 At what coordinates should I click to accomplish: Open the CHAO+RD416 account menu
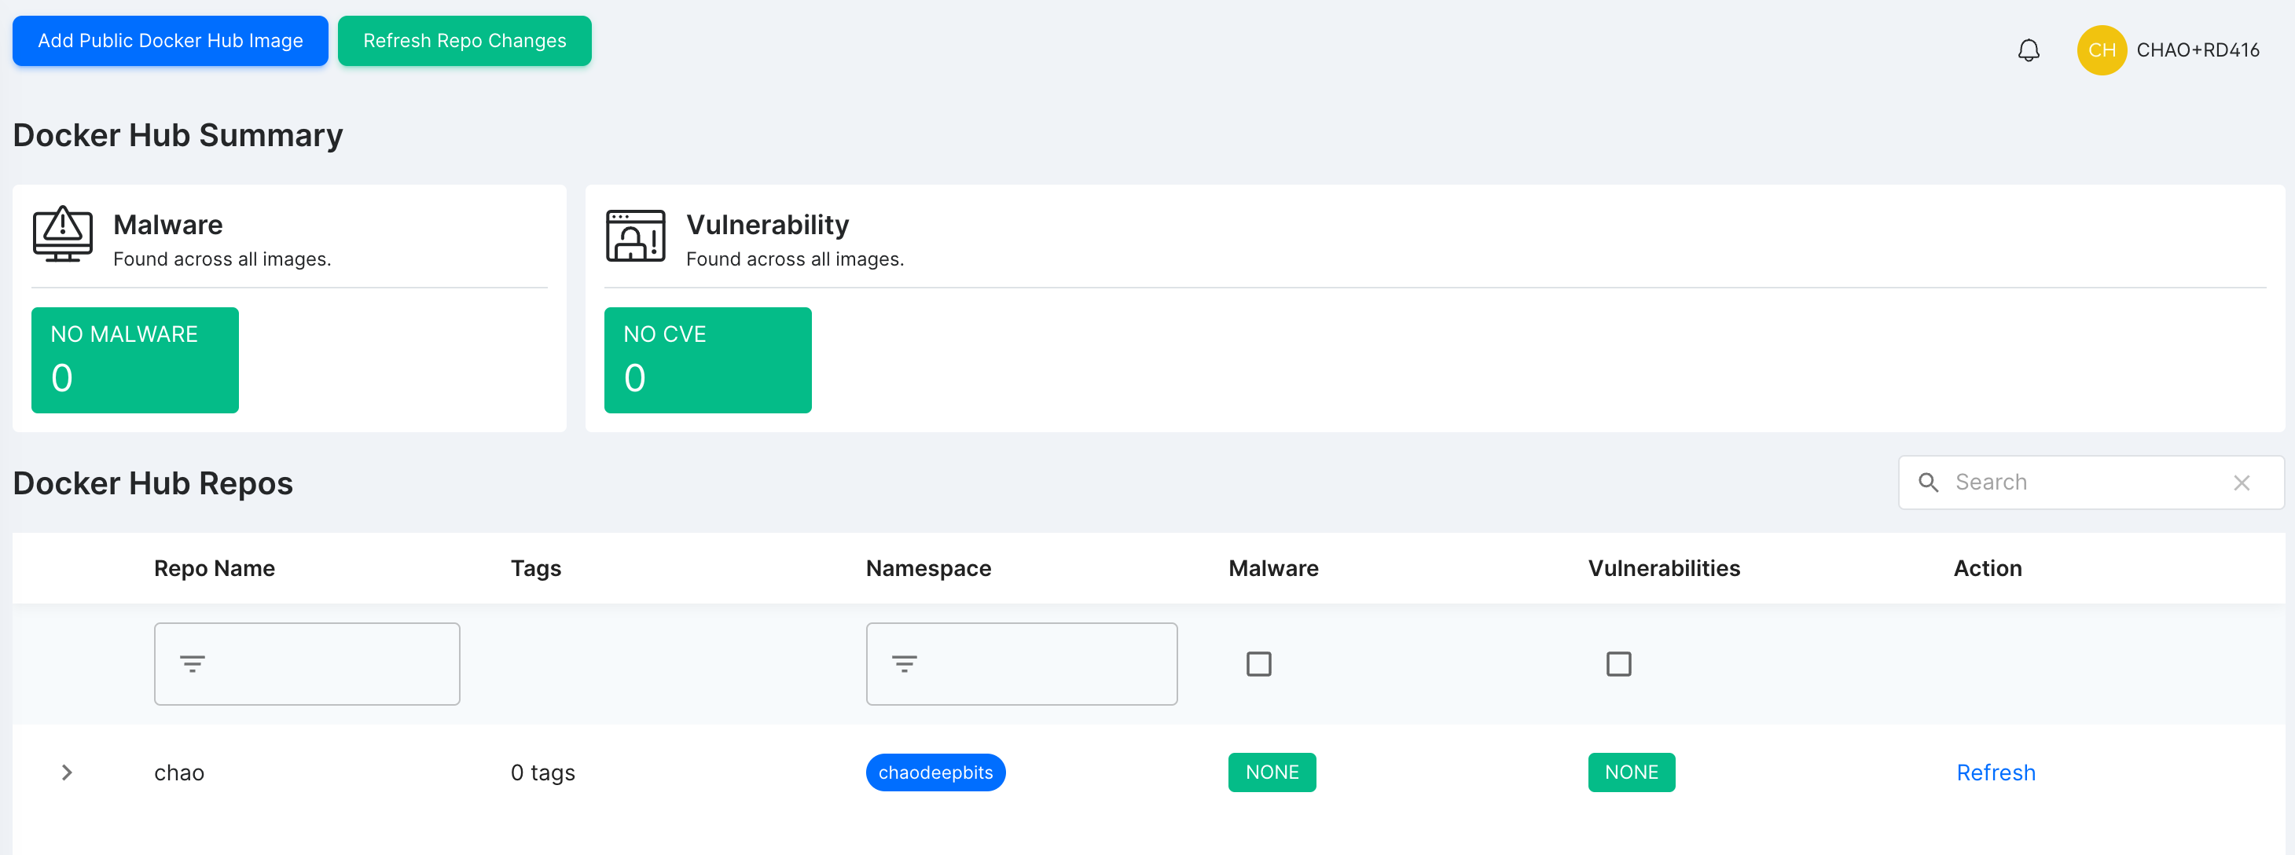point(2197,50)
